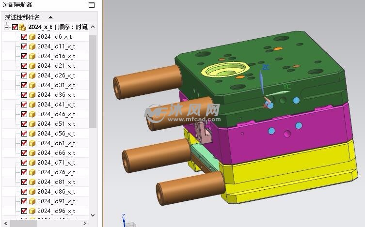
Task: Click the 2024_id31_x_t component name
Action: tap(56, 85)
